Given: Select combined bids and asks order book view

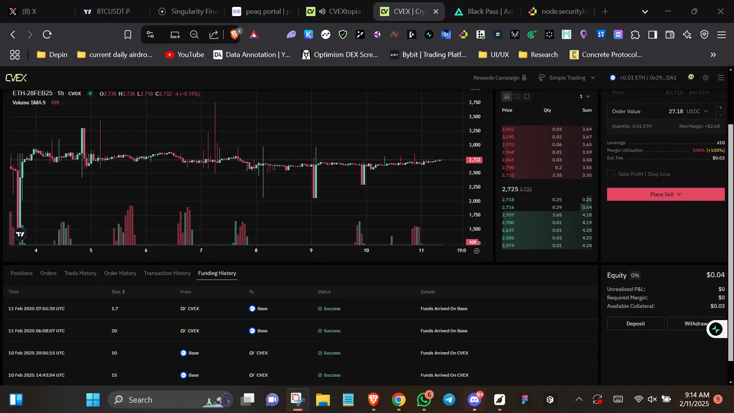Looking at the screenshot, I should coord(506,96).
